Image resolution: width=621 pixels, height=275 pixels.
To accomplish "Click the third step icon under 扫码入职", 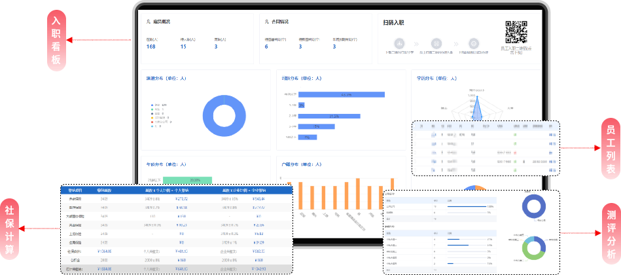I will [473, 42].
